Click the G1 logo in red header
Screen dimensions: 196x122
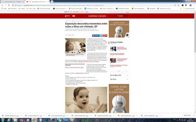pyautogui.click(x=73, y=16)
